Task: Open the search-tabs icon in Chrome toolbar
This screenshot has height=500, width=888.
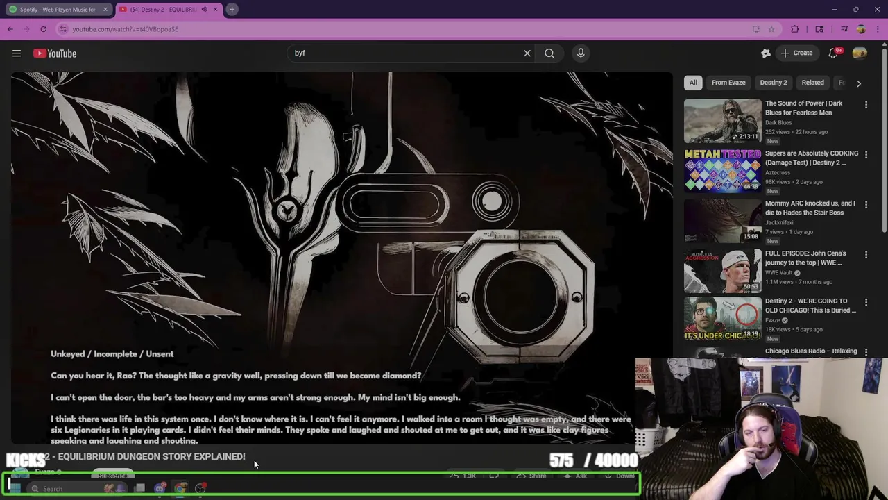Action: pos(820,29)
